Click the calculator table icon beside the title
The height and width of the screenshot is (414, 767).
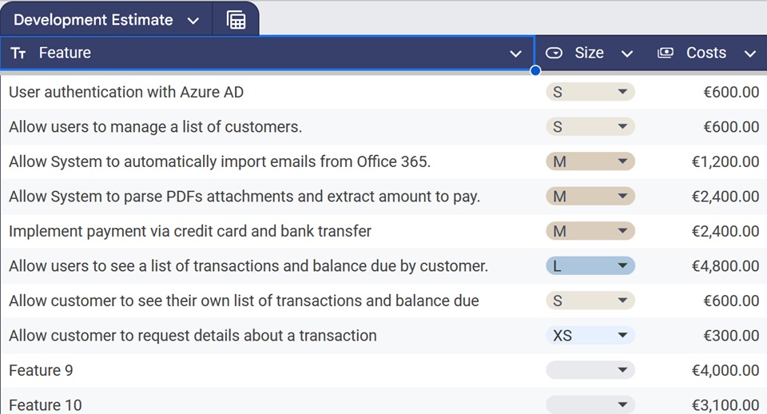[236, 20]
